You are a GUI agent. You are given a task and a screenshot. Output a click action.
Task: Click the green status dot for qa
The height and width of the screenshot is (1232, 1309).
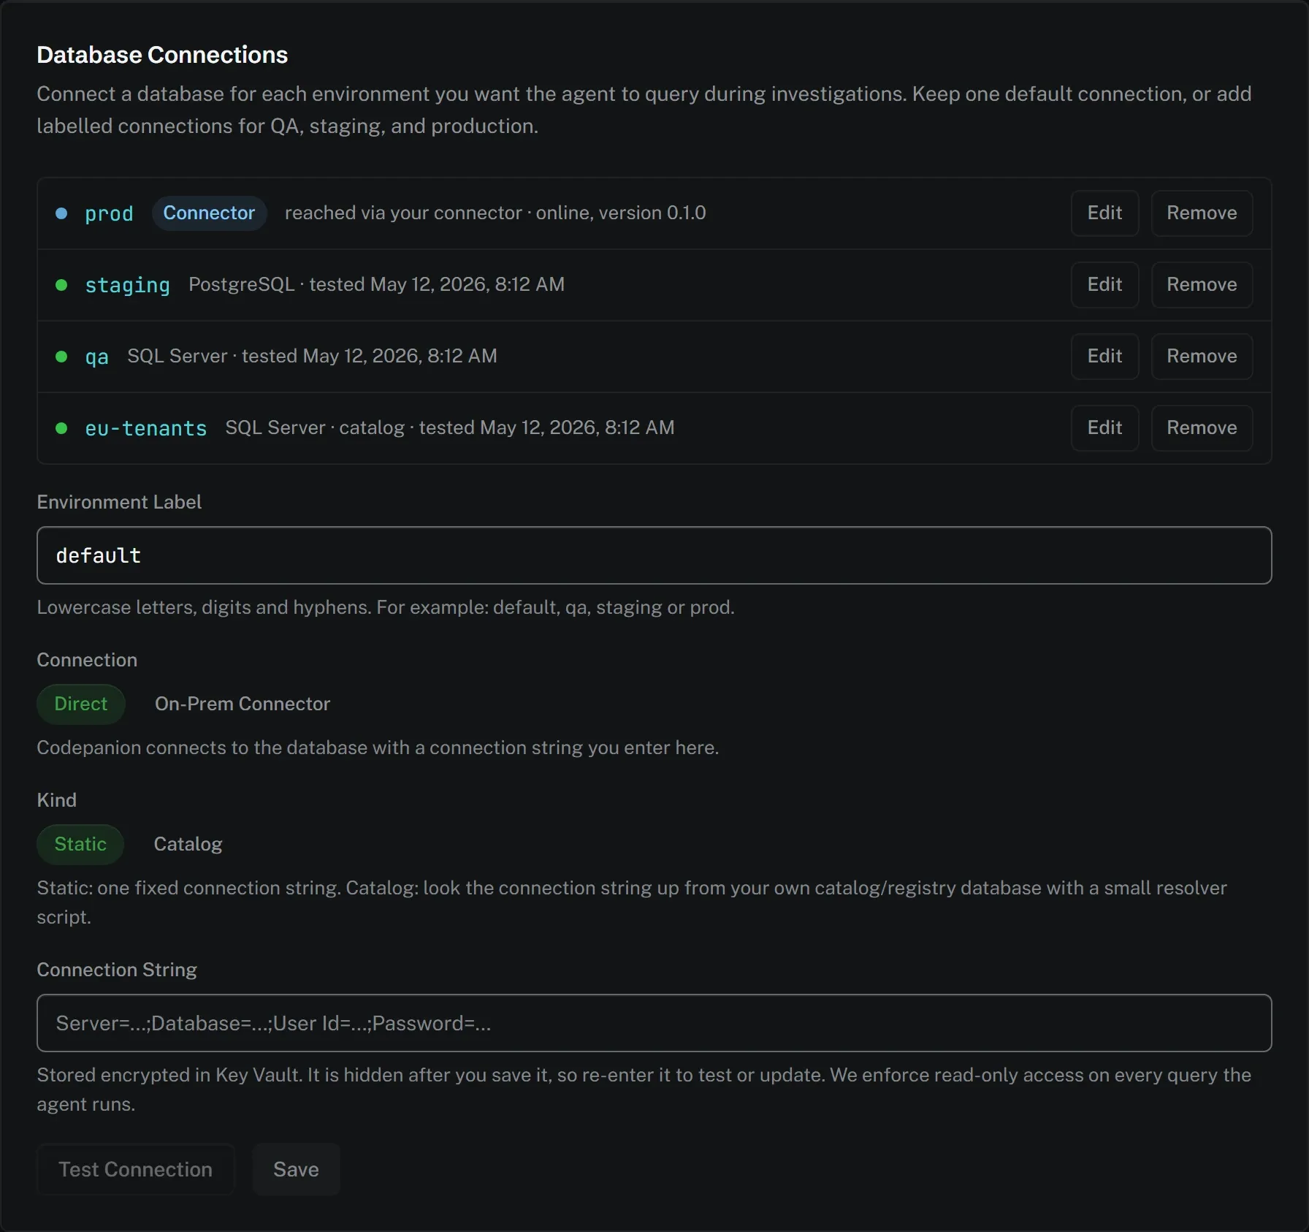pos(61,357)
